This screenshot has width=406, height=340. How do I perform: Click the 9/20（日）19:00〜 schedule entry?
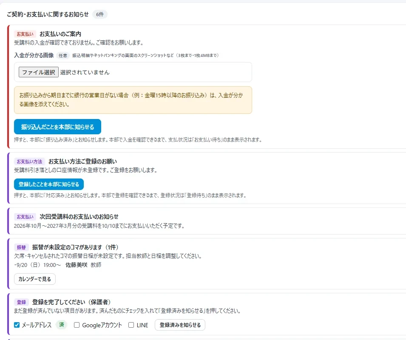pos(37,265)
